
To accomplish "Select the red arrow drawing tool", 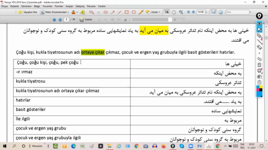I will click(113, 12).
